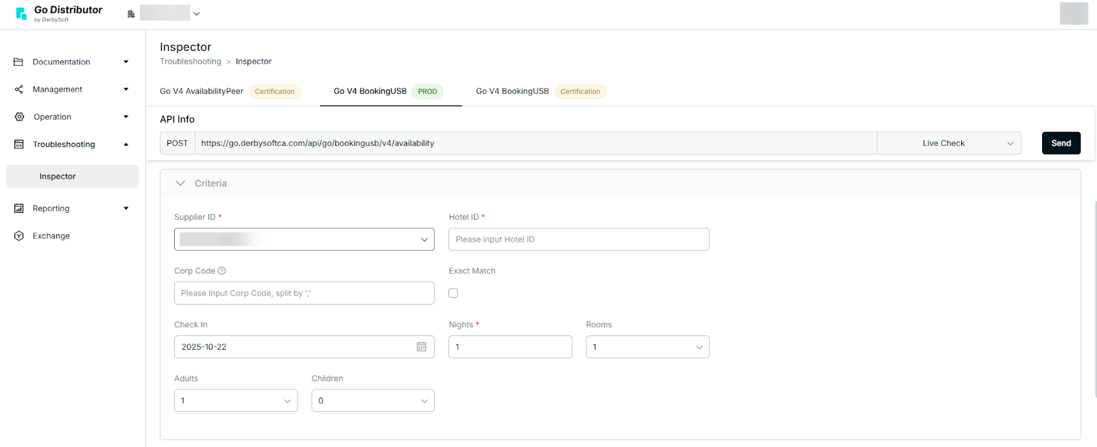The width and height of the screenshot is (1097, 447).
Task: Open the Rooms dropdown
Action: coord(647,347)
